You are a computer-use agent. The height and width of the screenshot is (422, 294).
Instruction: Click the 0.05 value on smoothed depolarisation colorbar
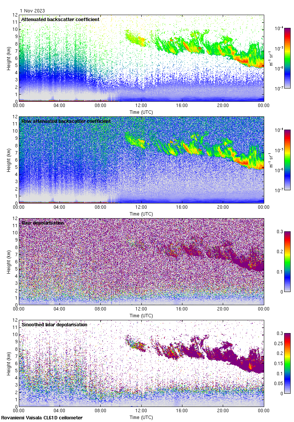pos(279,384)
